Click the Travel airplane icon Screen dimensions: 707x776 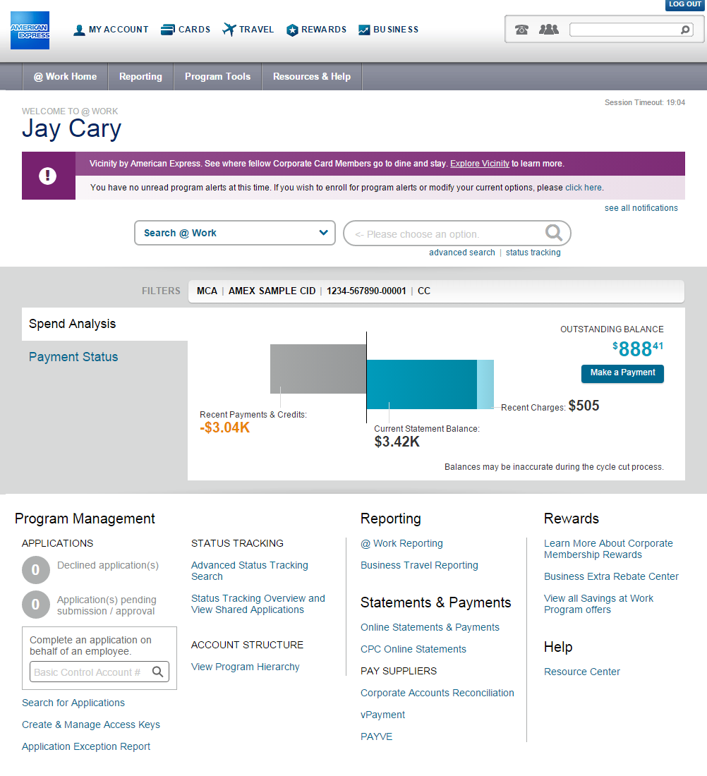pos(229,30)
